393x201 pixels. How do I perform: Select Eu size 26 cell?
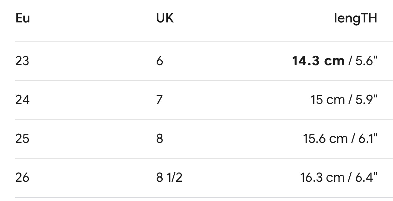tap(22, 177)
